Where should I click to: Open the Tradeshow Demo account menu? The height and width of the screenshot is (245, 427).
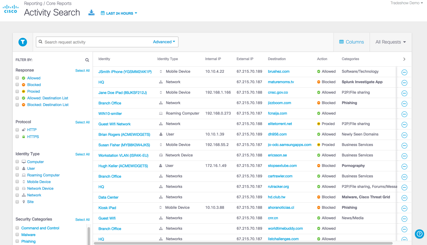click(406, 3)
